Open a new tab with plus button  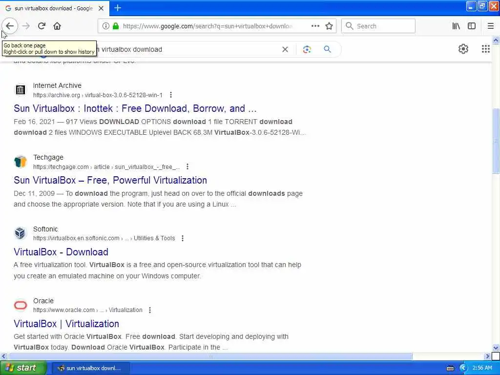point(118,8)
